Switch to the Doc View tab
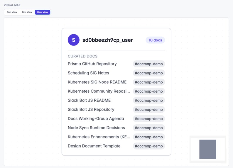 click(27, 12)
